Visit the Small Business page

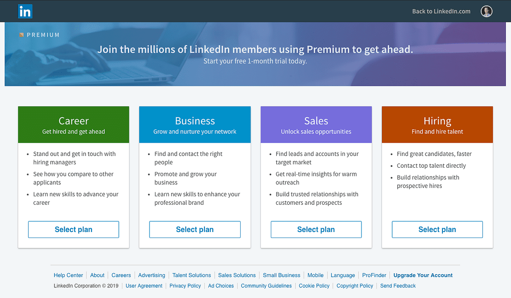281,275
